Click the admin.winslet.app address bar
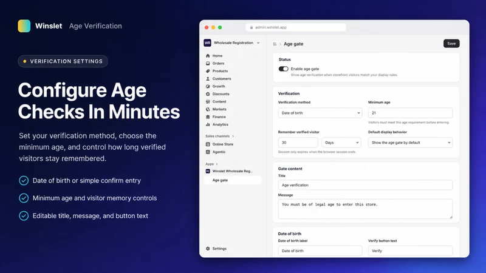 [296, 27]
